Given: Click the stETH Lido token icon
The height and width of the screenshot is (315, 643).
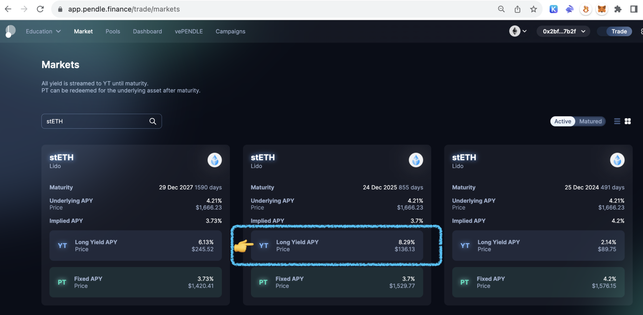Looking at the screenshot, I should pos(215,160).
